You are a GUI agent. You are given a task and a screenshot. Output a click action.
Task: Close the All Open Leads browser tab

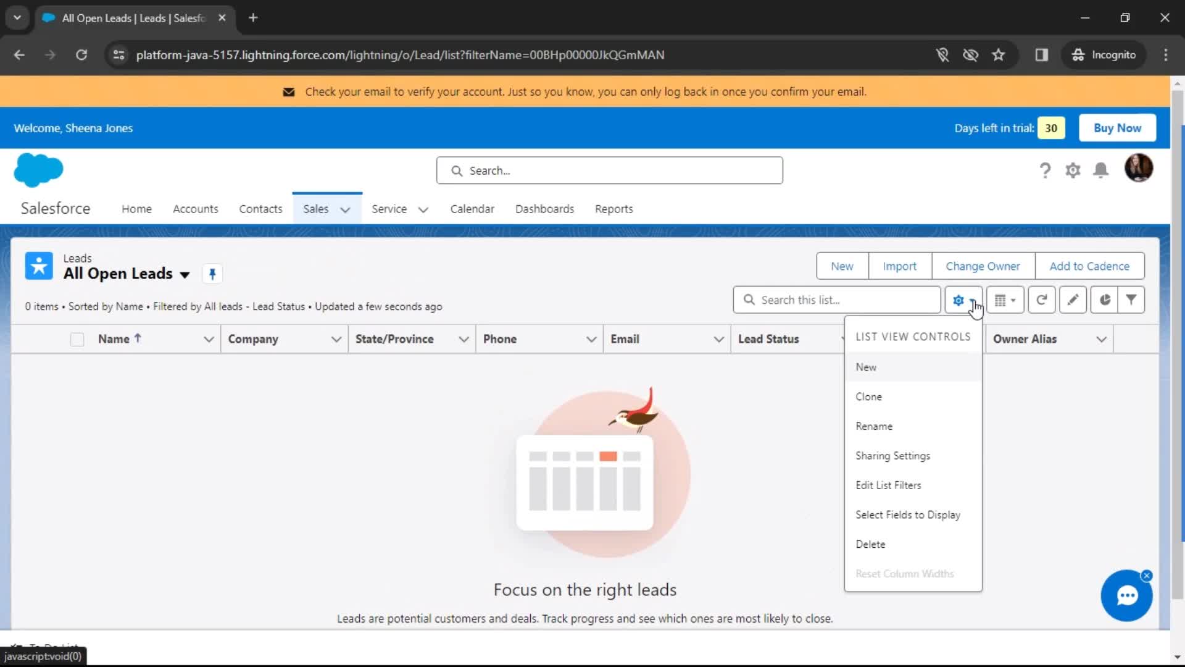222,18
